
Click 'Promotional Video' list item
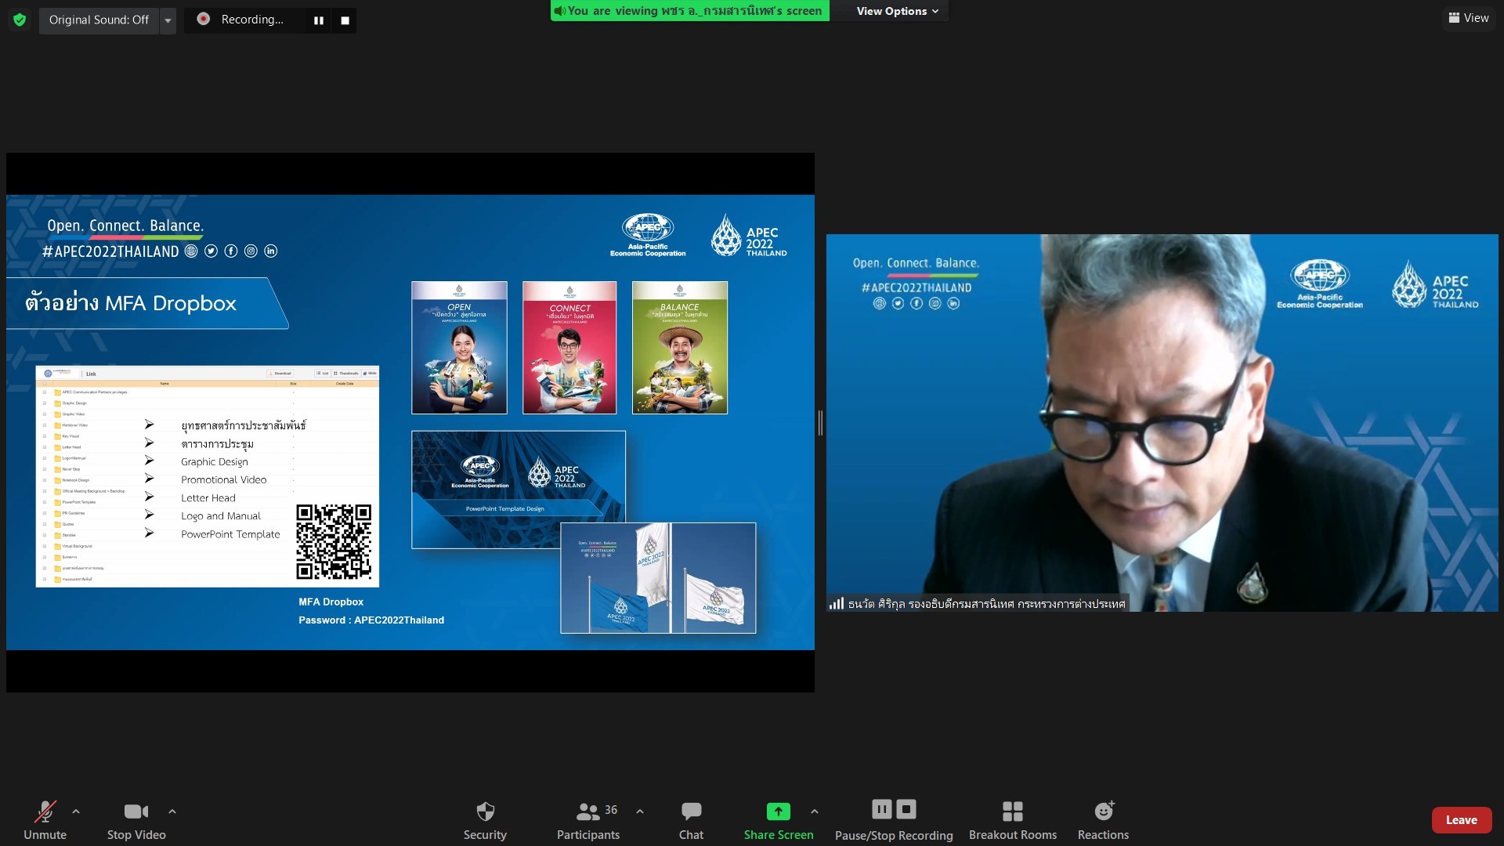pos(224,479)
